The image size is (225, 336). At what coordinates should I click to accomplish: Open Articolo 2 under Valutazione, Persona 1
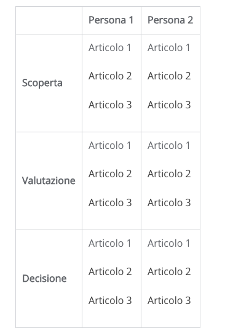pos(110,174)
